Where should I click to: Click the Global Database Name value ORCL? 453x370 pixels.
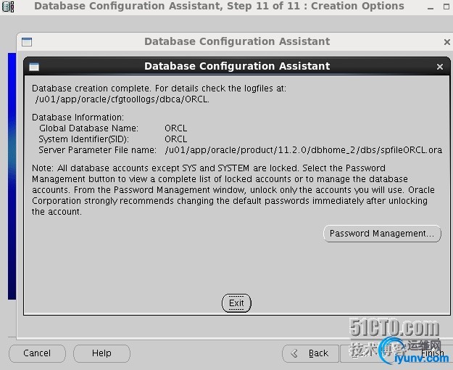pos(175,128)
